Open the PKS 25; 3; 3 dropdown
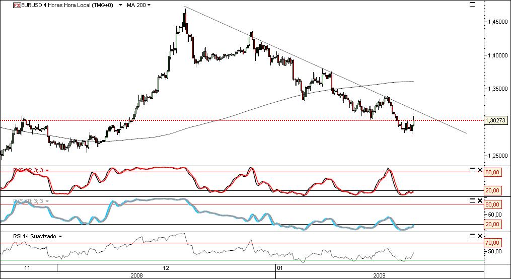This screenshot has height=279, width=511. 47,170
